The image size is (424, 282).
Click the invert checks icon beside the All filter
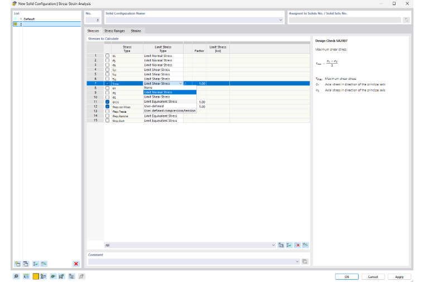point(306,245)
